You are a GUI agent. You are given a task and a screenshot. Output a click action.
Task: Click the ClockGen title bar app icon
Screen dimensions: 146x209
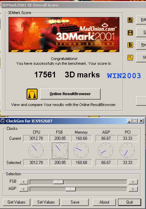[3, 121]
